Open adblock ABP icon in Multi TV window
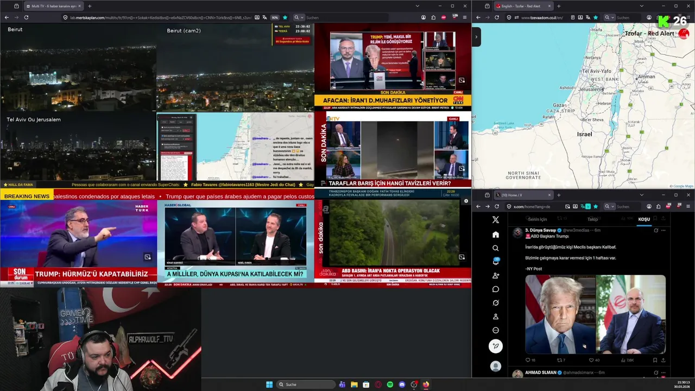 click(444, 17)
